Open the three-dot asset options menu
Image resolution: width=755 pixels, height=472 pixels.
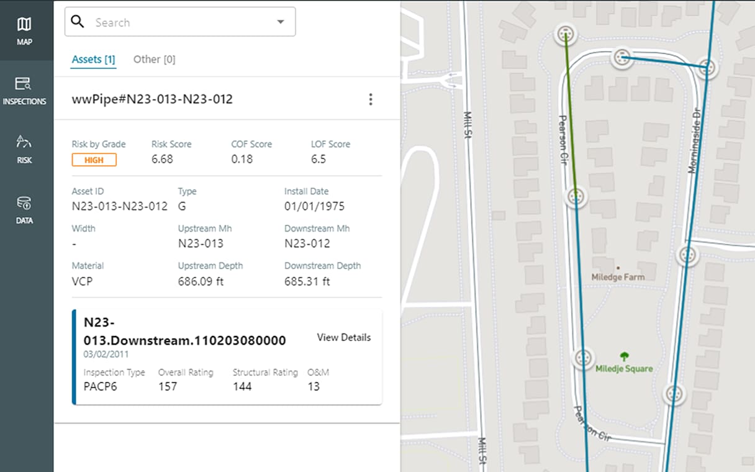(x=371, y=99)
